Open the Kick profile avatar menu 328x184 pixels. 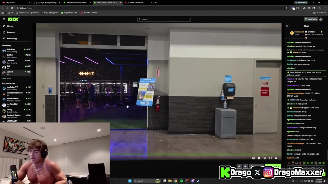321,19
